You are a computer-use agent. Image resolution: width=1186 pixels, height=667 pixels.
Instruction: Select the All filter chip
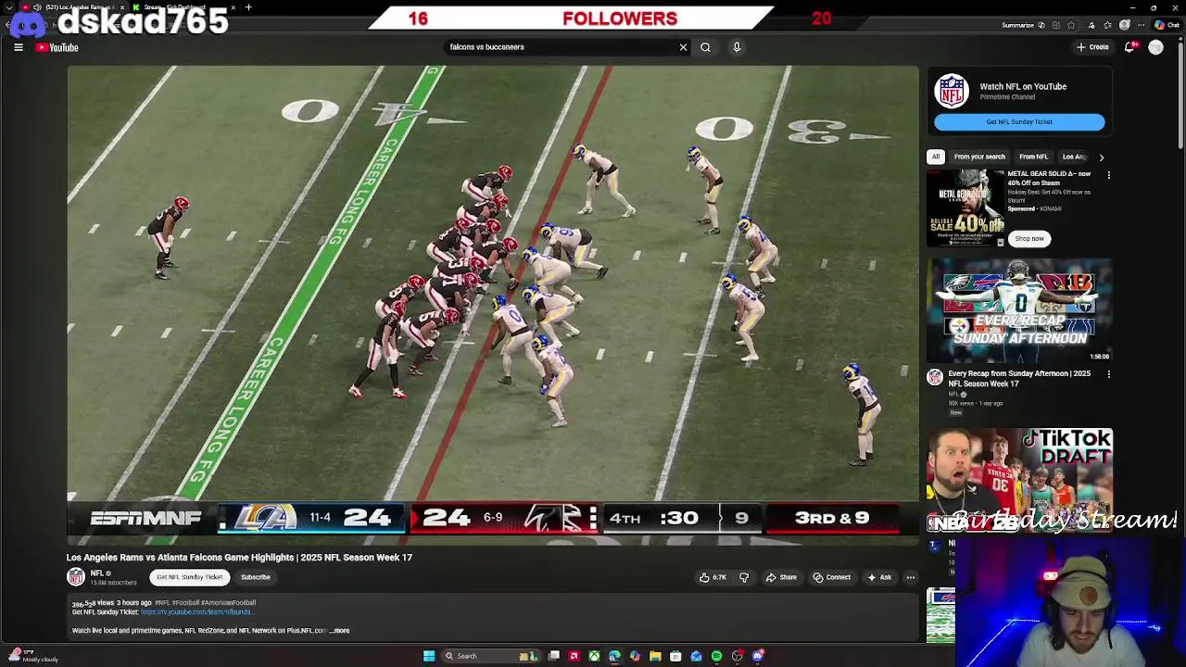(x=936, y=157)
